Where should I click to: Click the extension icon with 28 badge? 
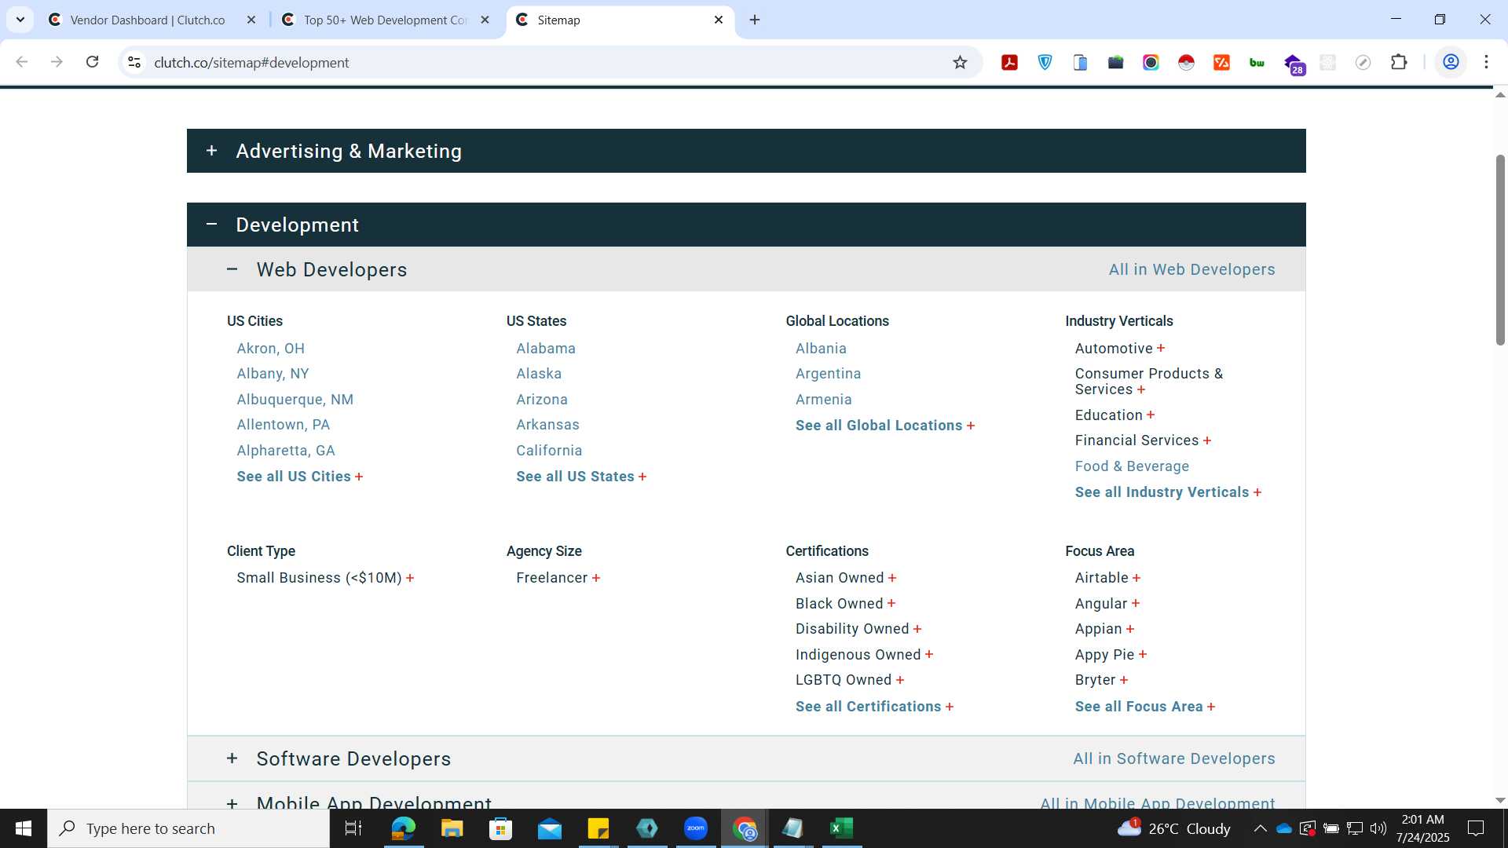1294,64
